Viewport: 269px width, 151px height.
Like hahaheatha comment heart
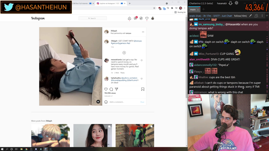tap(142, 79)
